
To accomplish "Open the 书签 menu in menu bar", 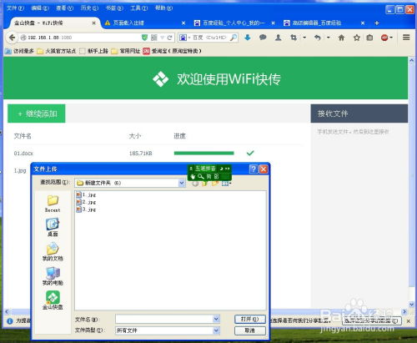I will tap(114, 8).
